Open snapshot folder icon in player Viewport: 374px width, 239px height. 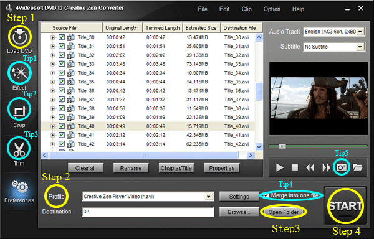(358, 167)
